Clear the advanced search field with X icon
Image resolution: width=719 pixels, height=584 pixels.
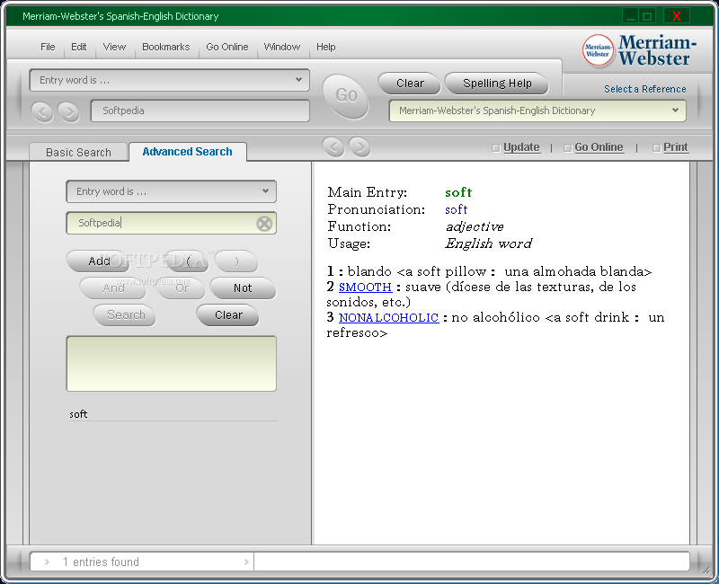264,224
